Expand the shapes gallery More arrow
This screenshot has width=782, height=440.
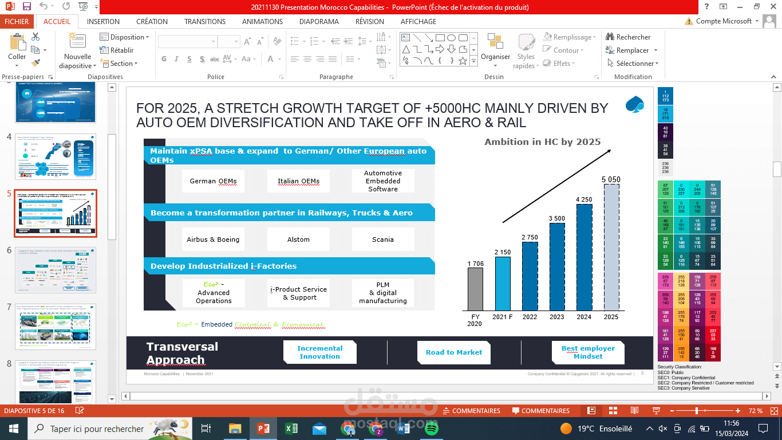[x=474, y=61]
